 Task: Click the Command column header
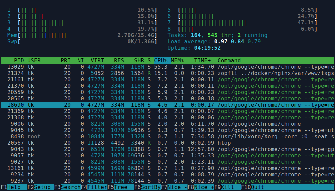pyautogui.click(x=229, y=61)
